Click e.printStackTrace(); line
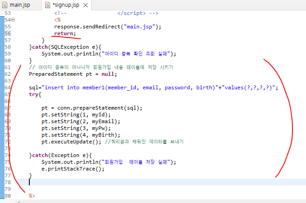This screenshot has width=306, height=203. pyautogui.click(x=73, y=169)
